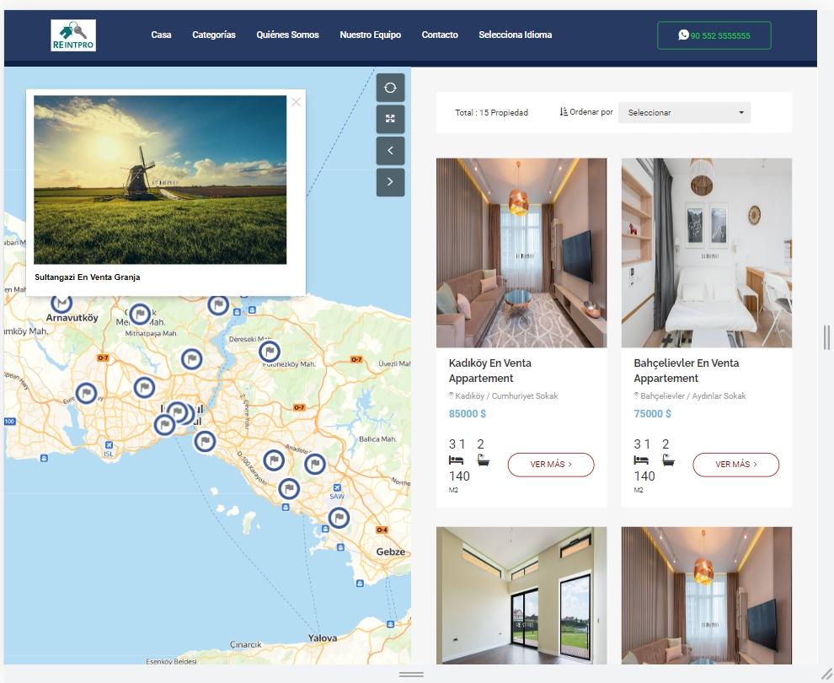Screen dimensions: 834x683
Task: Click map marker near Polonezköy Mah.
Action: coord(270,352)
